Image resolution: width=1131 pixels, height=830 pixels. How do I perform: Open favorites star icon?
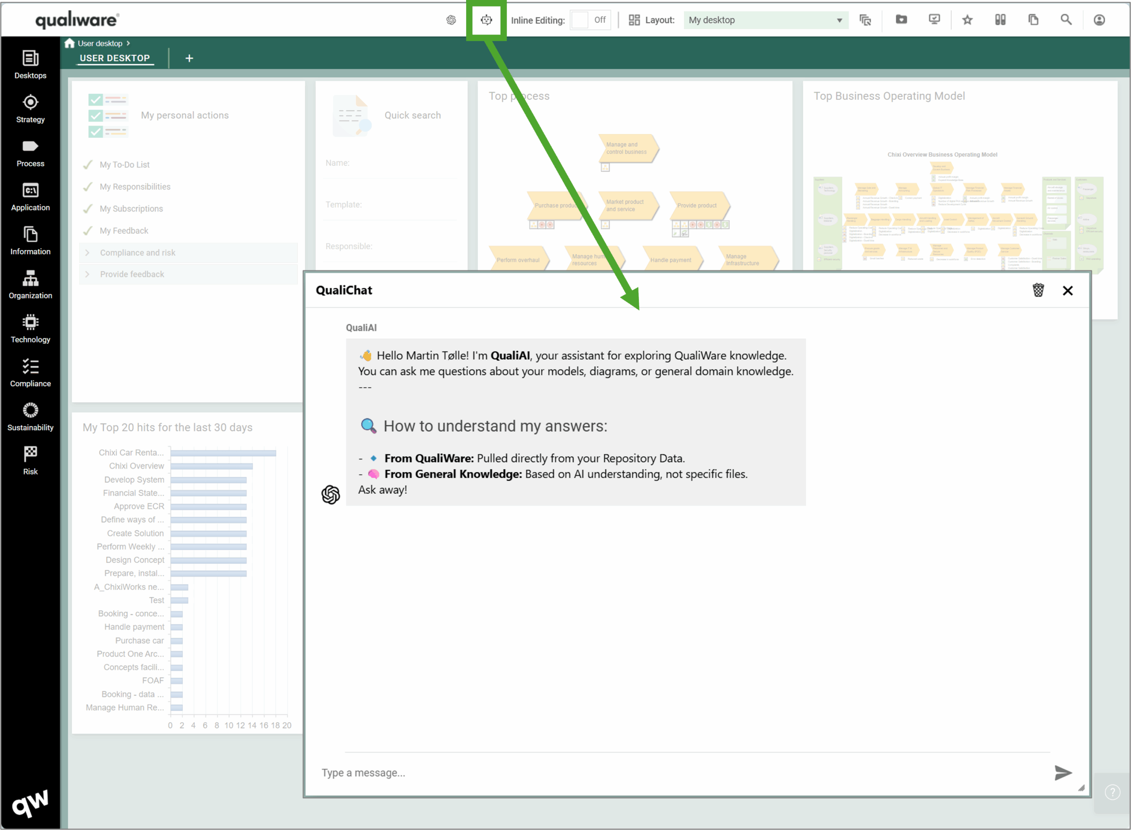pyautogui.click(x=967, y=20)
